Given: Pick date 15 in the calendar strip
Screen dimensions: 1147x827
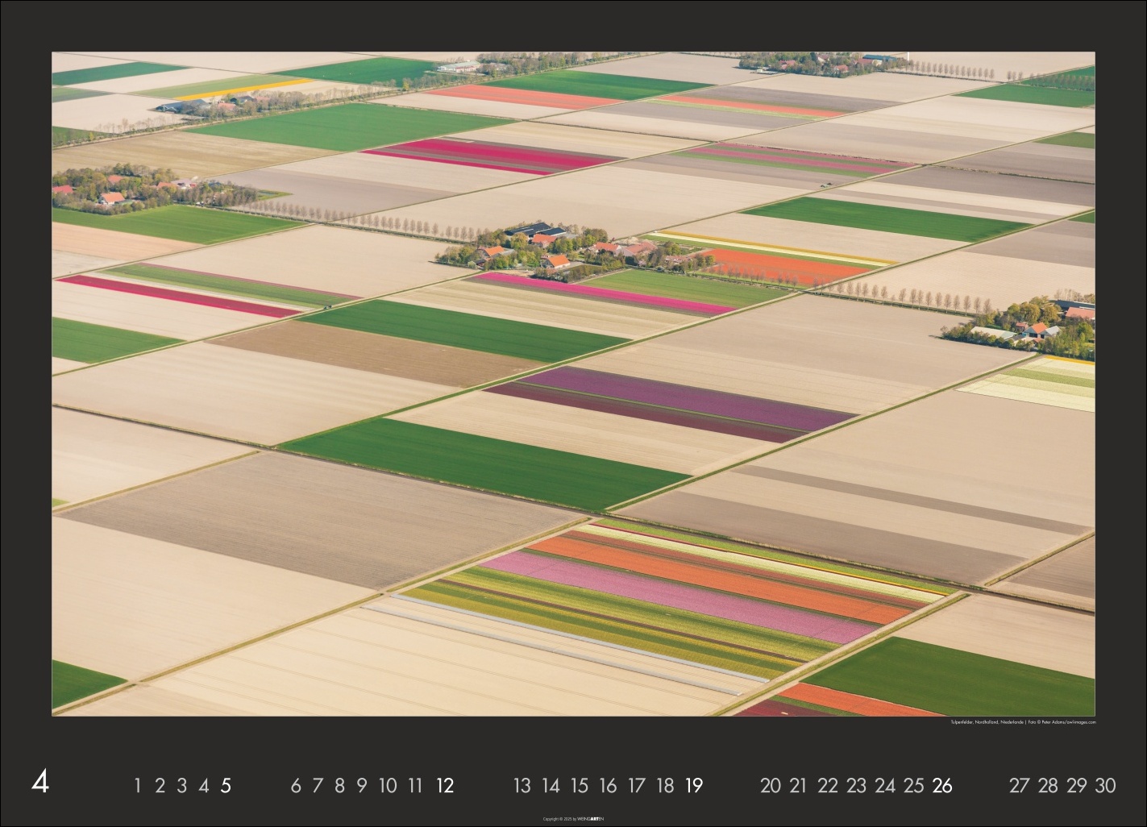Looking at the screenshot, I should 579,785.
